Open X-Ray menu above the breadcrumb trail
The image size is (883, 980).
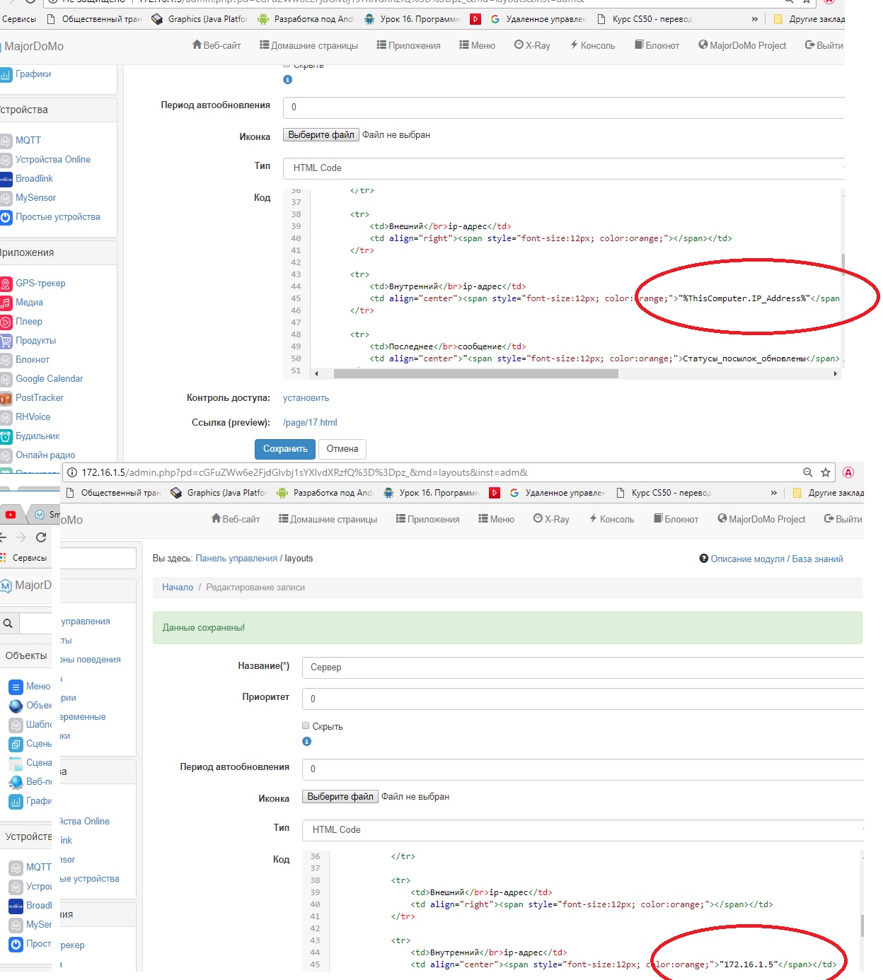click(551, 519)
